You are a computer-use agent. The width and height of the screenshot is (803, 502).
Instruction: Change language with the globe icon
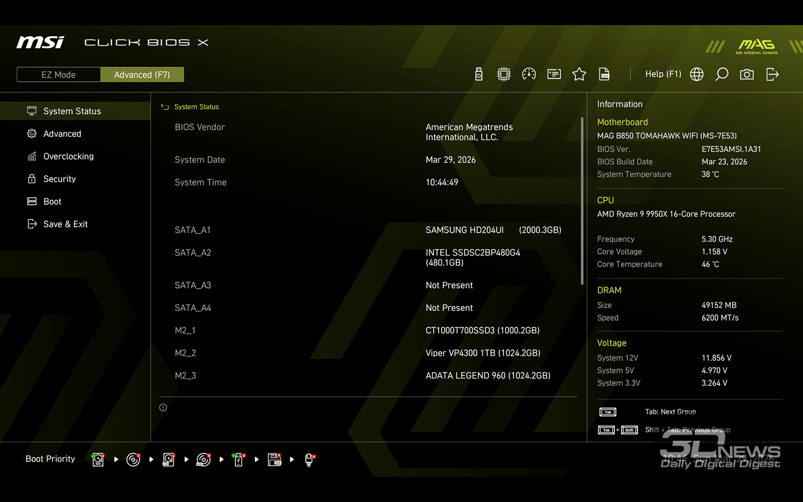[x=697, y=74]
